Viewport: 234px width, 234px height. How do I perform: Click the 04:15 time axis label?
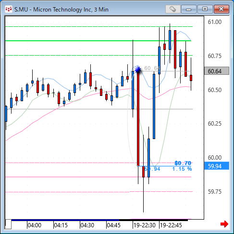[x=61, y=225]
